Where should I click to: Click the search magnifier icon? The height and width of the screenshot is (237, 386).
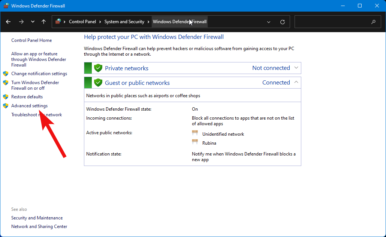pos(373,22)
